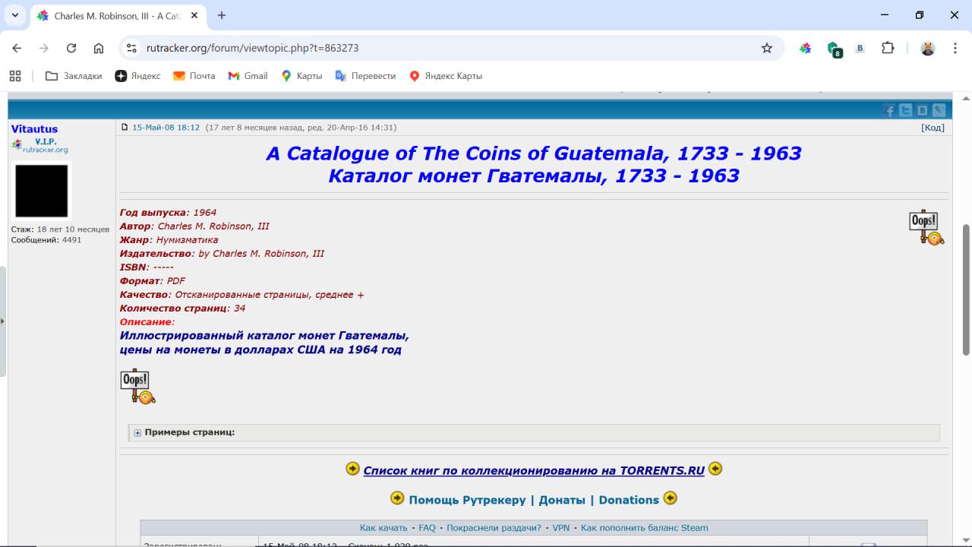The width and height of the screenshot is (972, 547).
Task: Click the Twitter share icon
Action: 906,110
